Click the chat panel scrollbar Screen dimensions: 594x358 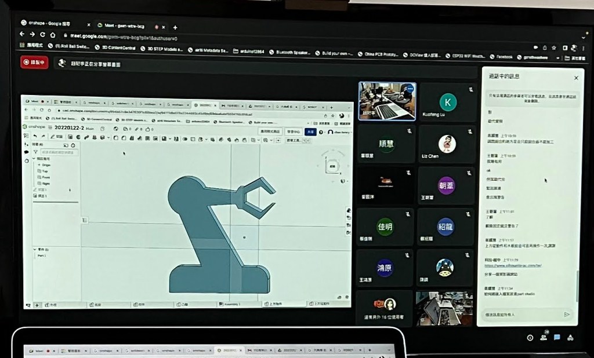point(577,284)
